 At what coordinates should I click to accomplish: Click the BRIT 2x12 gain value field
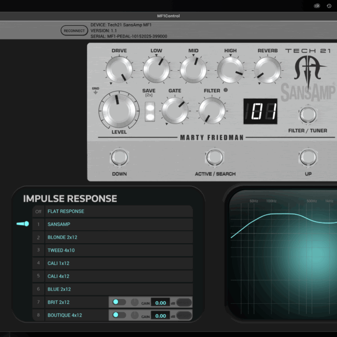click(x=160, y=302)
